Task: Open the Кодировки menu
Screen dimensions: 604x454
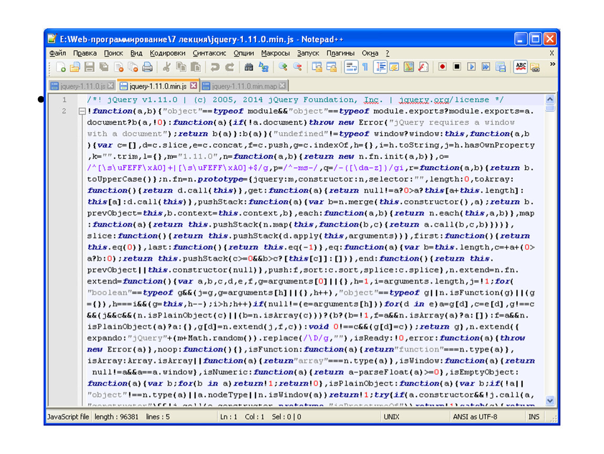Action: pos(168,53)
